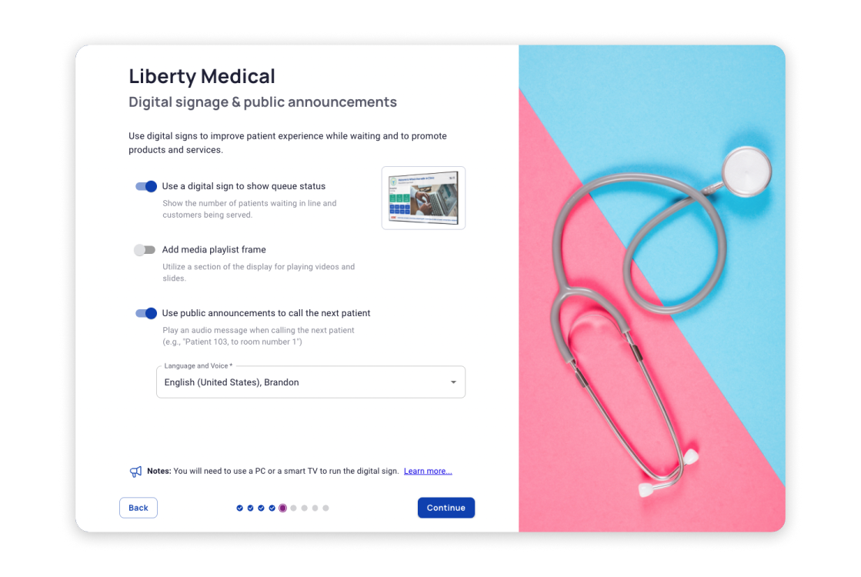Screen dimensions: 861x577
Task: Disable the digital sign queue status toggle
Action: click(146, 187)
